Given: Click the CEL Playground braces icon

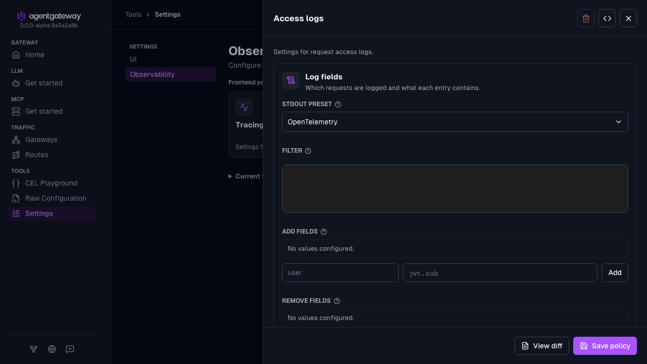Looking at the screenshot, I should (x=16, y=183).
